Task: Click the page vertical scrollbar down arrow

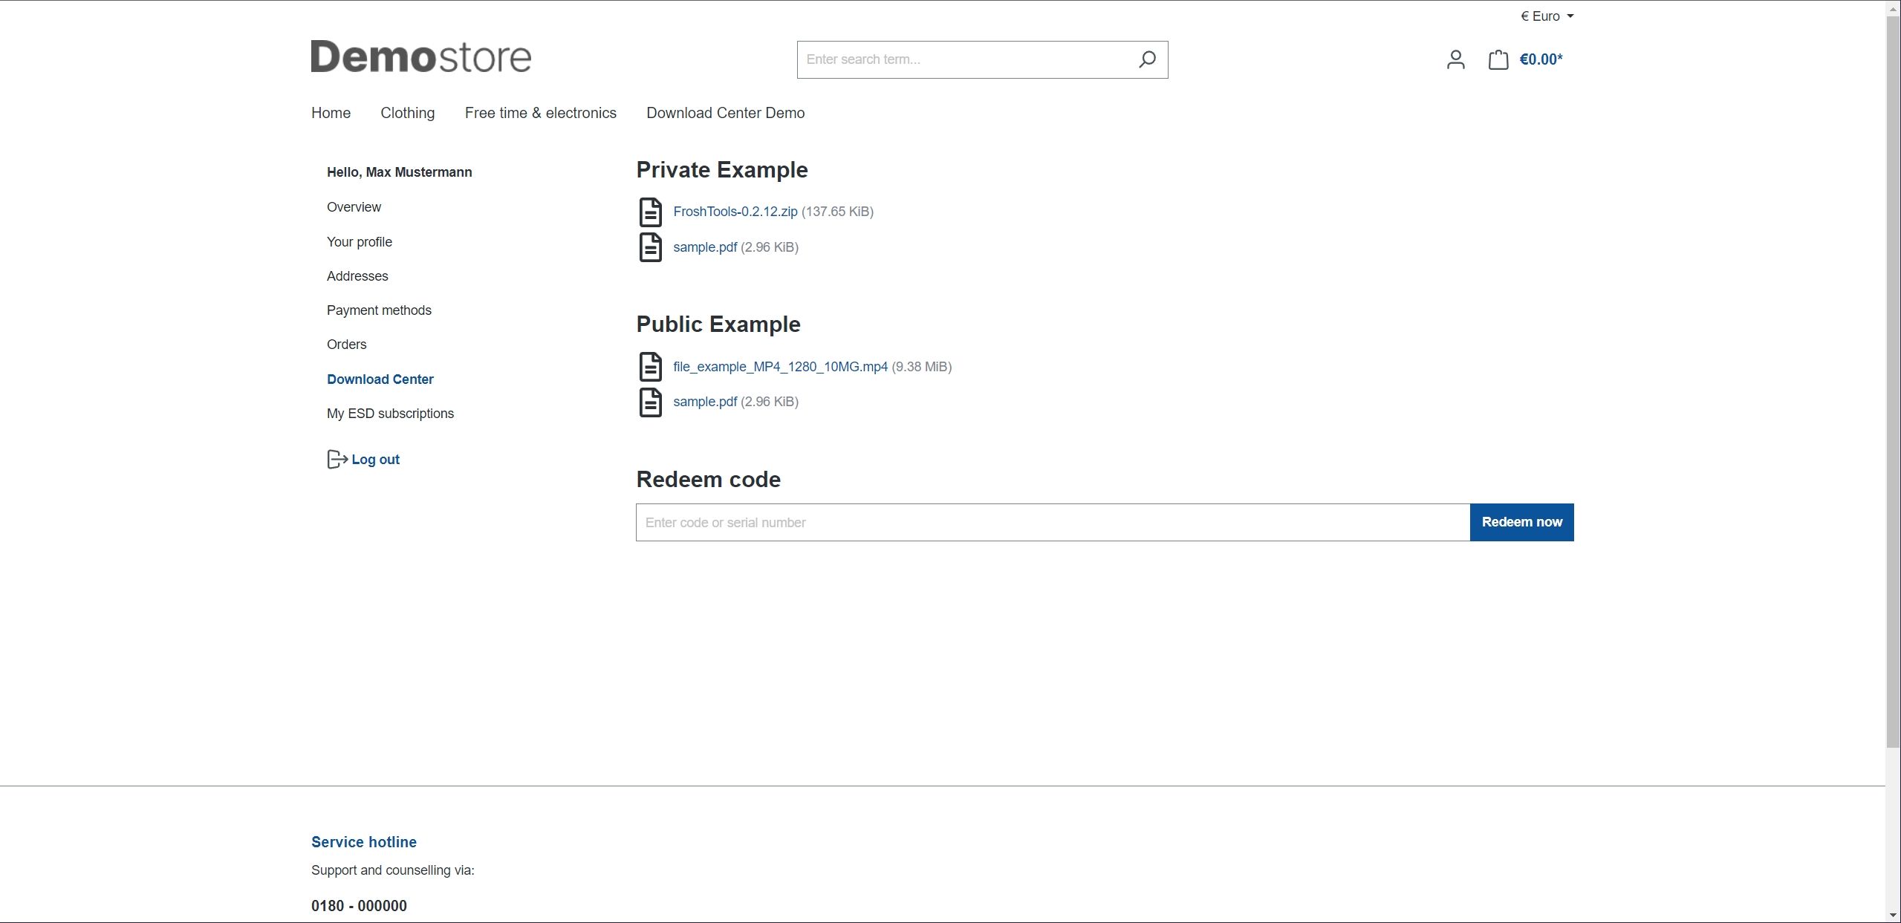Action: click(1894, 915)
